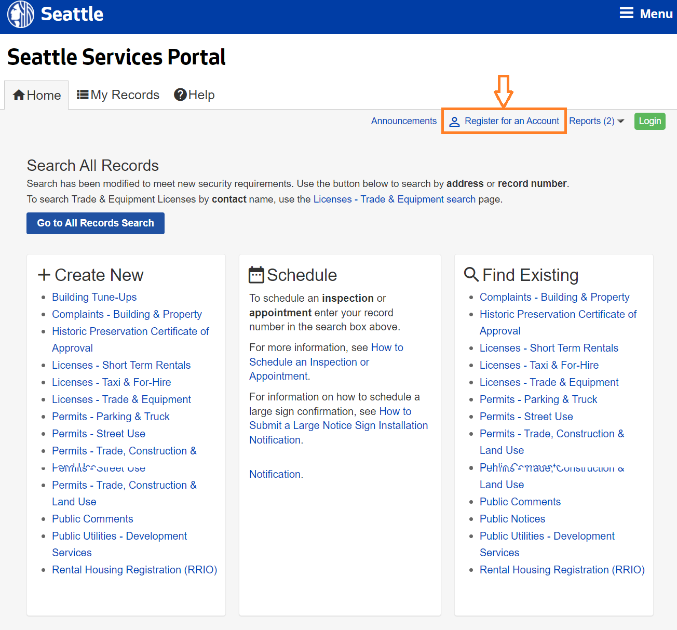This screenshot has height=630, width=677.
Task: Create new Complaints - Building & Property
Action: click(x=127, y=314)
